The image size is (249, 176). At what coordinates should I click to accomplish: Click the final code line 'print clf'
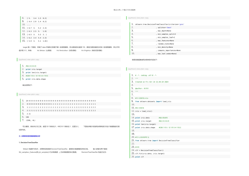pyautogui.click(x=139, y=157)
